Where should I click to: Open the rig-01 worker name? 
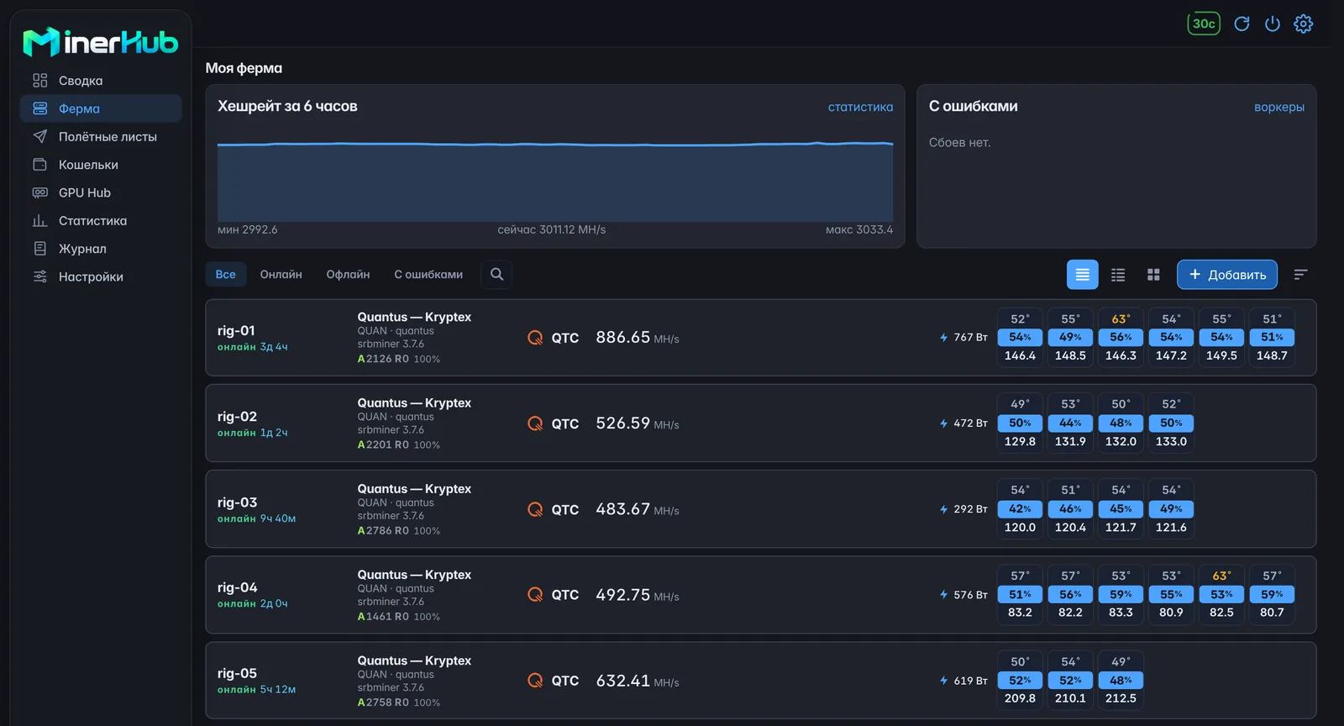tap(236, 330)
